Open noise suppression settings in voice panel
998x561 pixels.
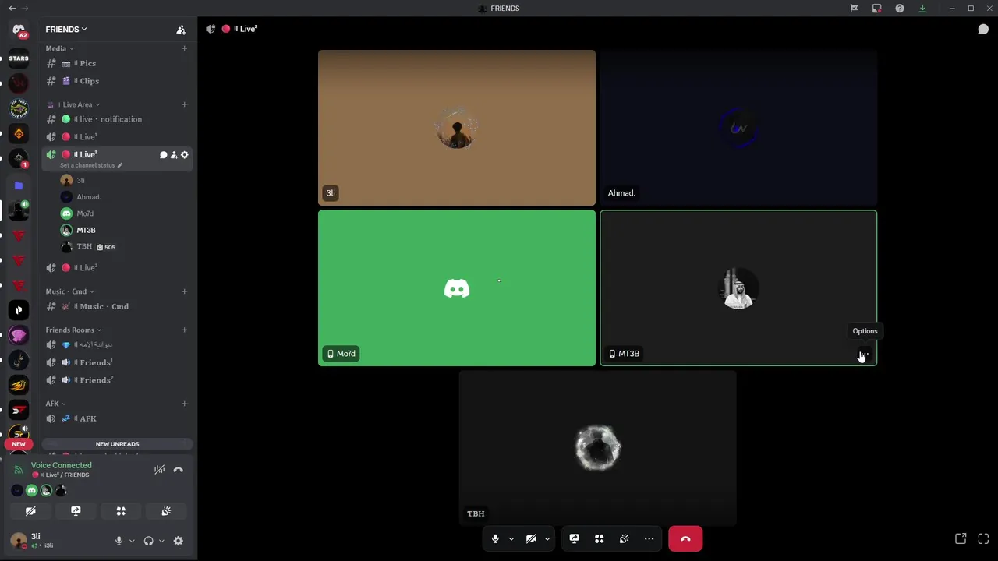coord(159,470)
